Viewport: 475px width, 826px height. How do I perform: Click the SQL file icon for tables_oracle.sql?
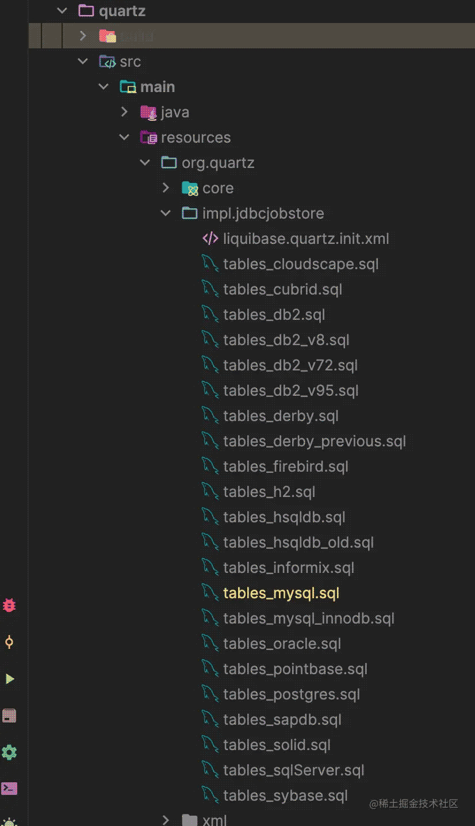(x=210, y=644)
